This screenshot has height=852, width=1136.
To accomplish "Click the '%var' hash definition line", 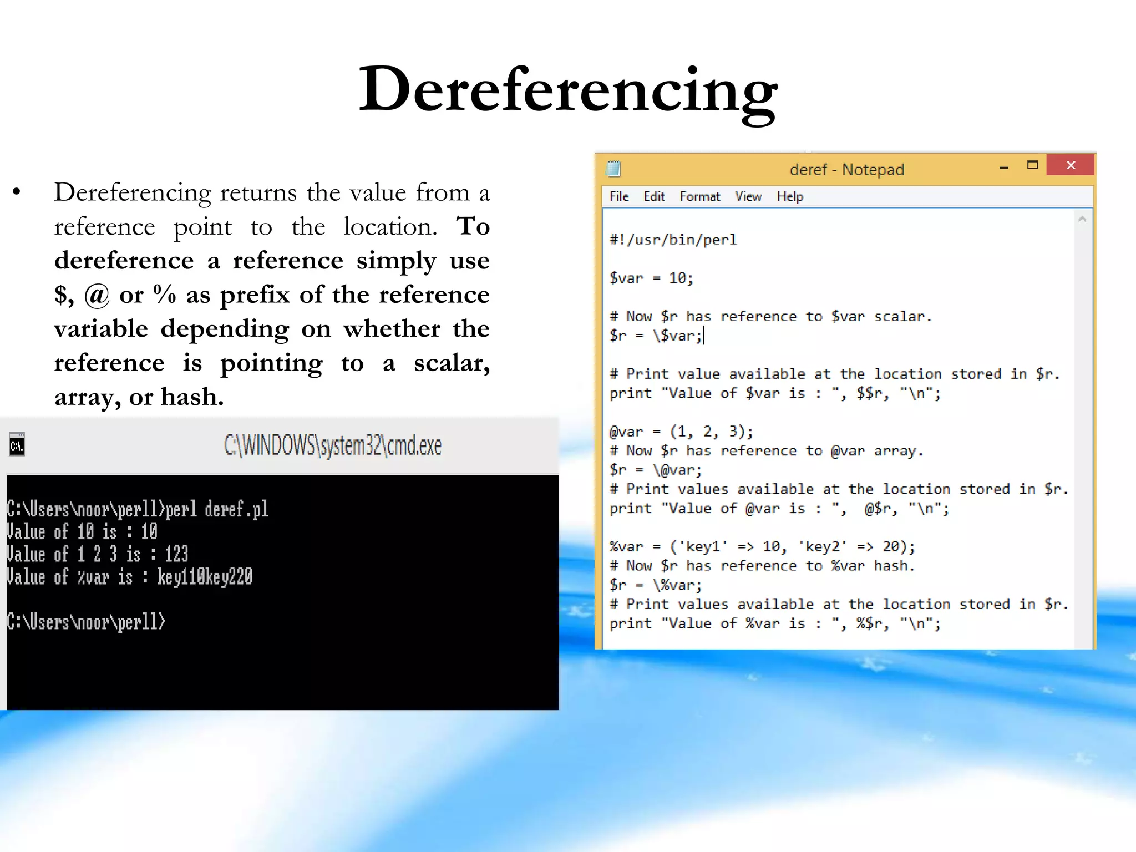I will [x=762, y=547].
